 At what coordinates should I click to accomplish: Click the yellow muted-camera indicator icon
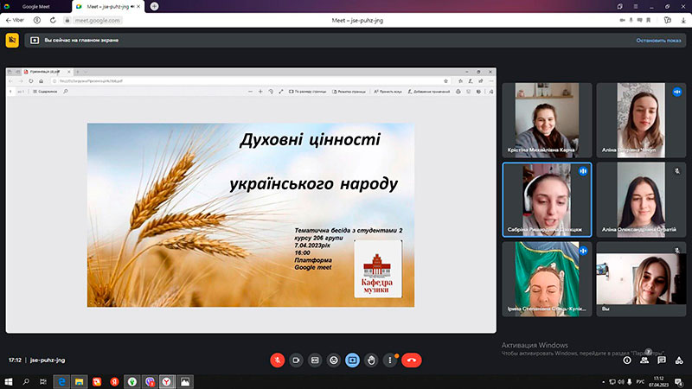(12, 40)
